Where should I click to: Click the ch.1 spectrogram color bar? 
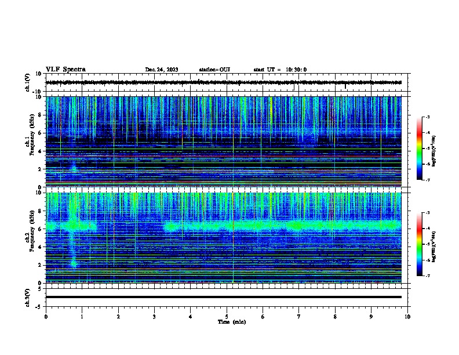419,148
